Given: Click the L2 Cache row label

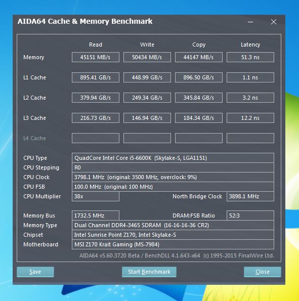Looking at the screenshot, I should pyautogui.click(x=34, y=98).
